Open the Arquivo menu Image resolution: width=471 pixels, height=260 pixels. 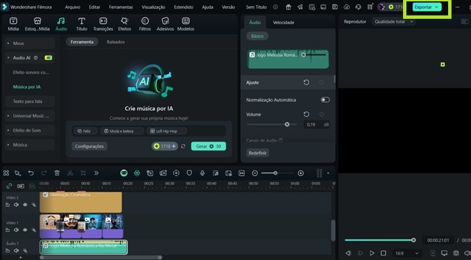tap(73, 7)
